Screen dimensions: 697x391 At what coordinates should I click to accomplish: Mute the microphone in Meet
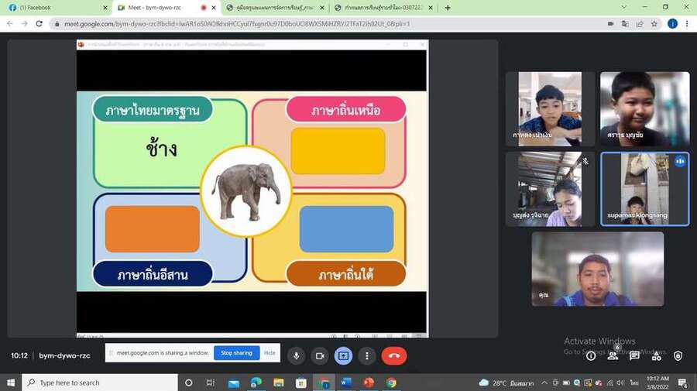click(x=296, y=355)
